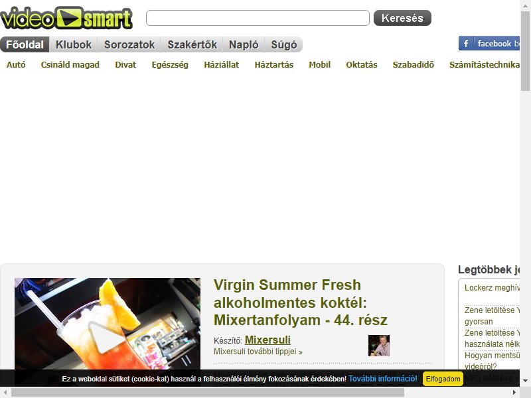
Task: Choose the Egészség category
Action: tap(170, 64)
